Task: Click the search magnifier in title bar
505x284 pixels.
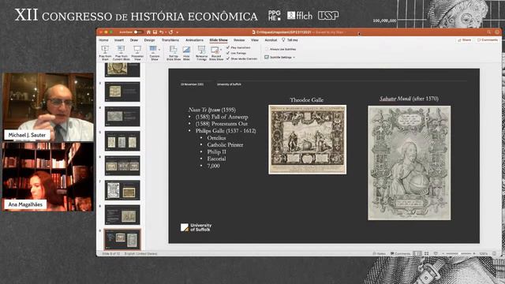Action: (489, 32)
